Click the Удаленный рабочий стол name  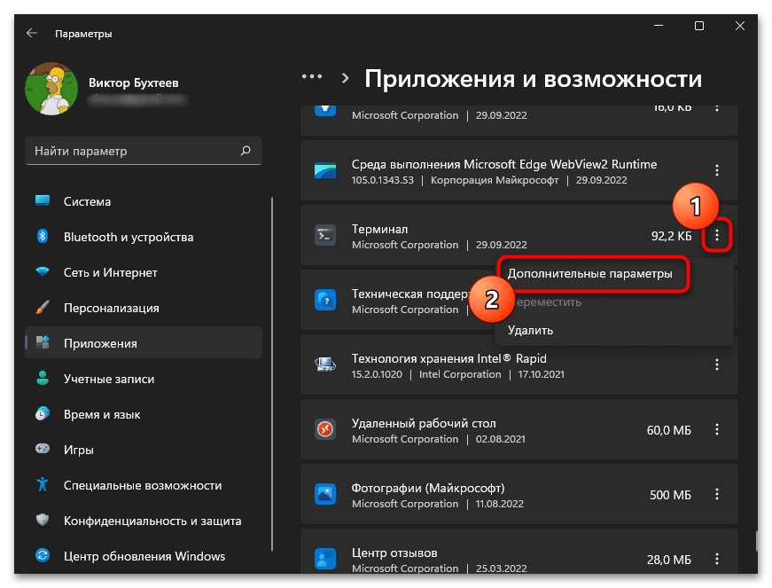pyautogui.click(x=424, y=424)
